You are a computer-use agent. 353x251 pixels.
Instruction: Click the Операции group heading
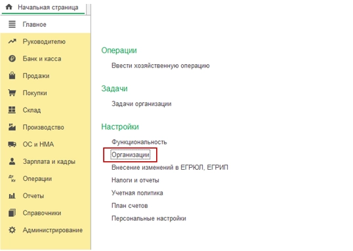(119, 50)
